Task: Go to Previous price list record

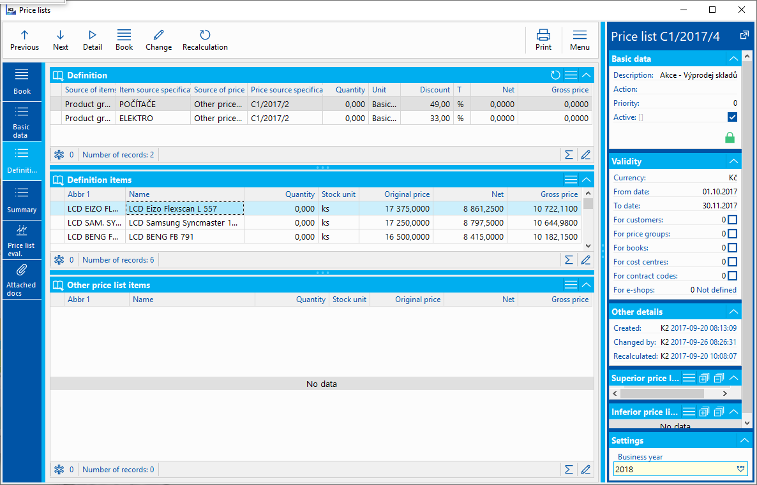Action: coord(24,40)
